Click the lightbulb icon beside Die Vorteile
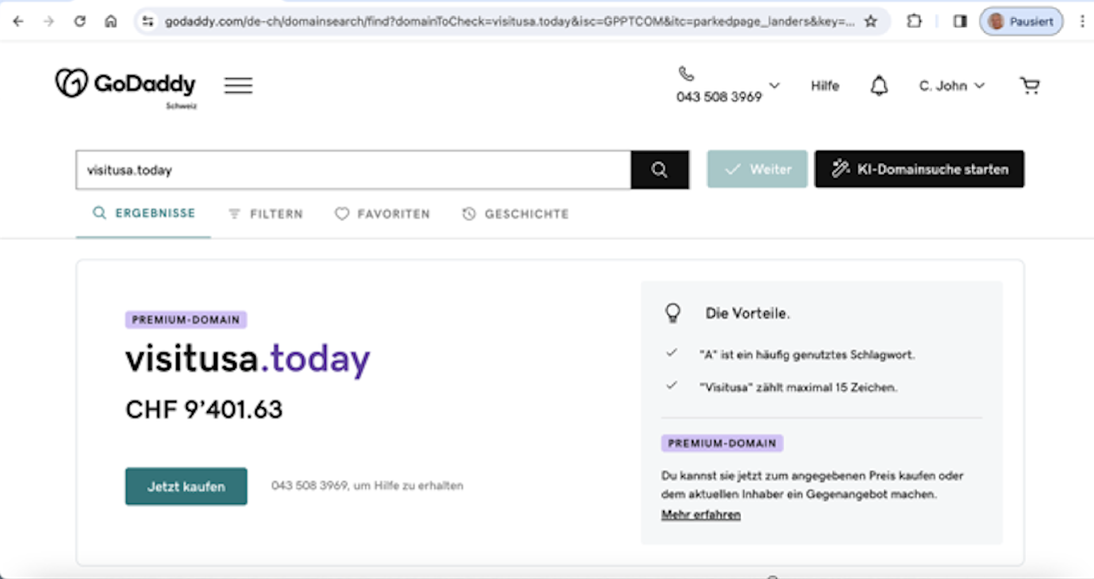1094x579 pixels. point(673,313)
